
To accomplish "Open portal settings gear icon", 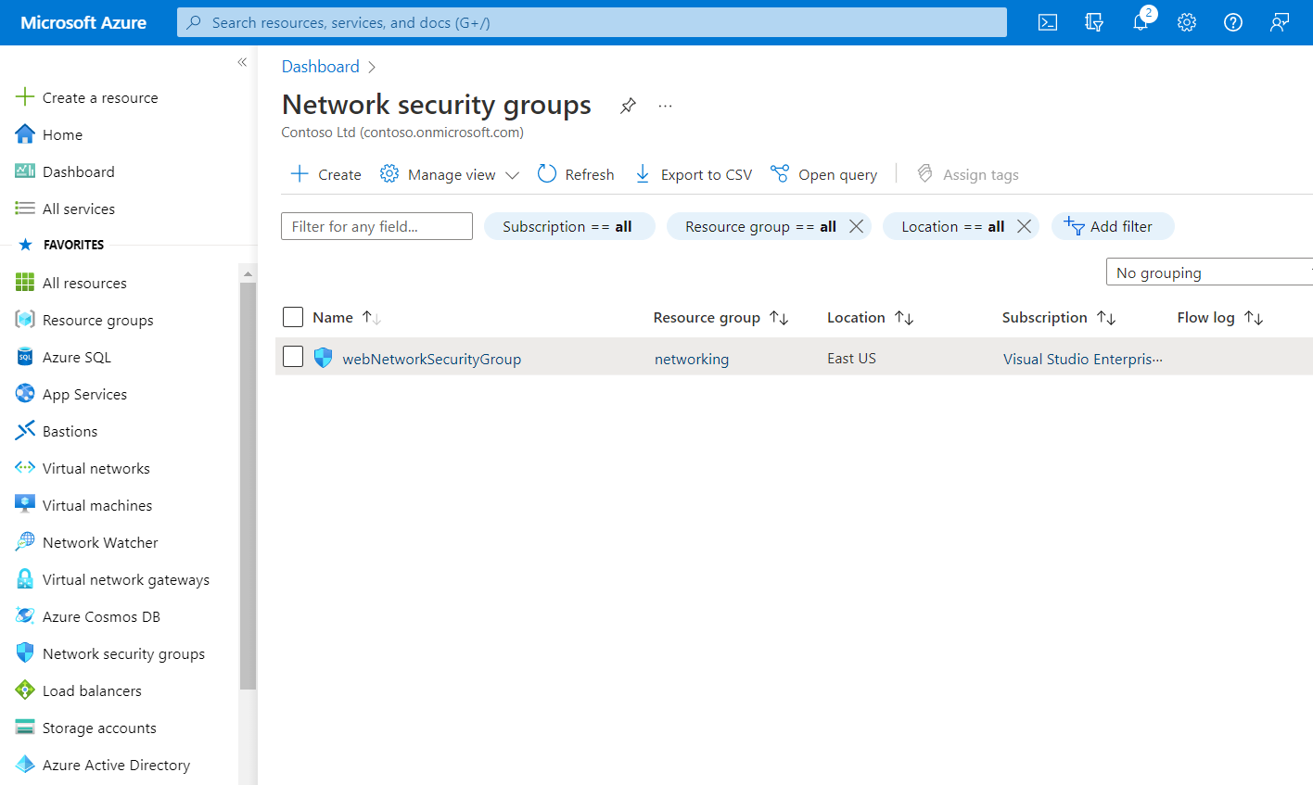I will 1187,22.
